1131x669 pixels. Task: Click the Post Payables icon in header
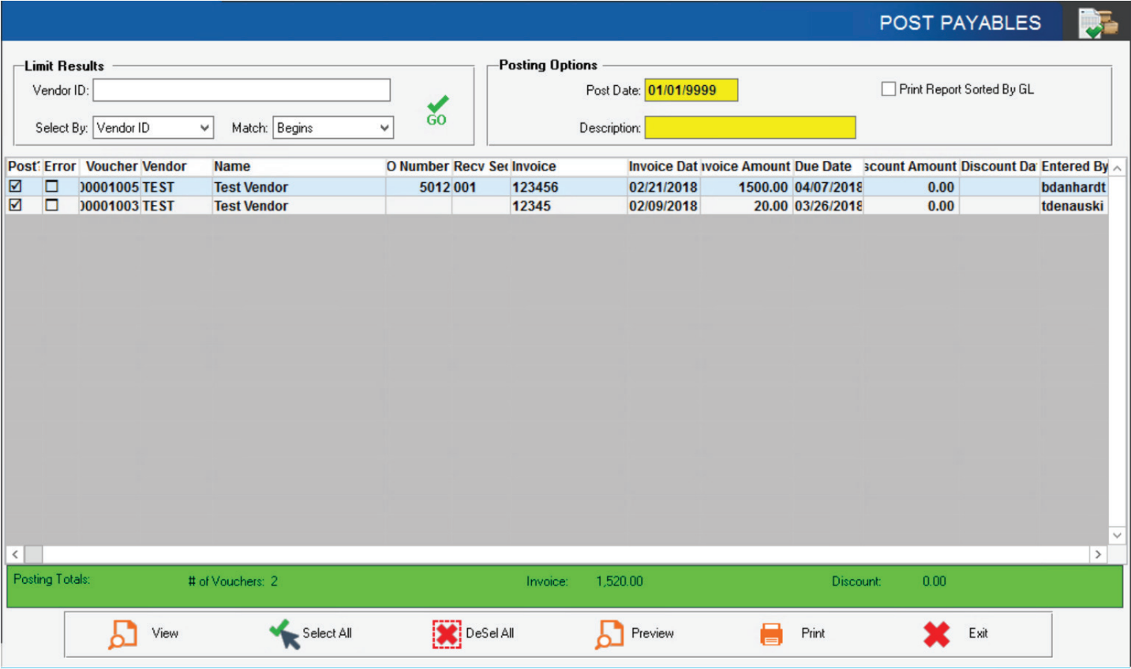click(x=1098, y=23)
